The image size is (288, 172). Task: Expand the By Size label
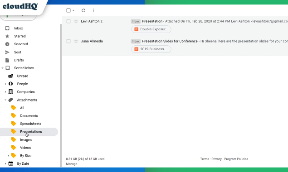[8, 156]
